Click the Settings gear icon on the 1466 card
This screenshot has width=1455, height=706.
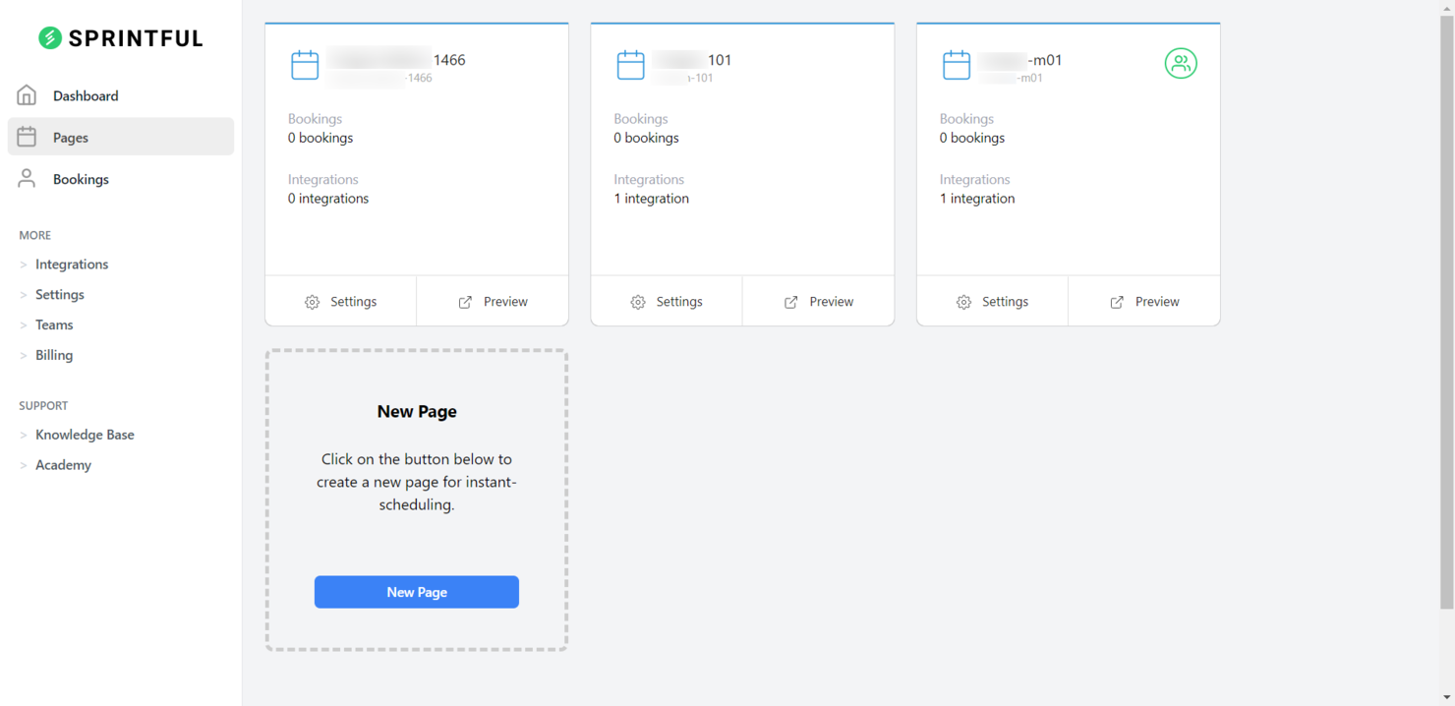313,301
